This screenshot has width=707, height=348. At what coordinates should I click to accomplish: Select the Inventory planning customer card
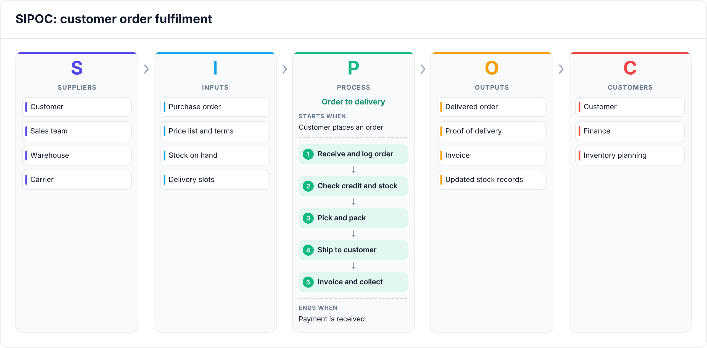click(630, 155)
